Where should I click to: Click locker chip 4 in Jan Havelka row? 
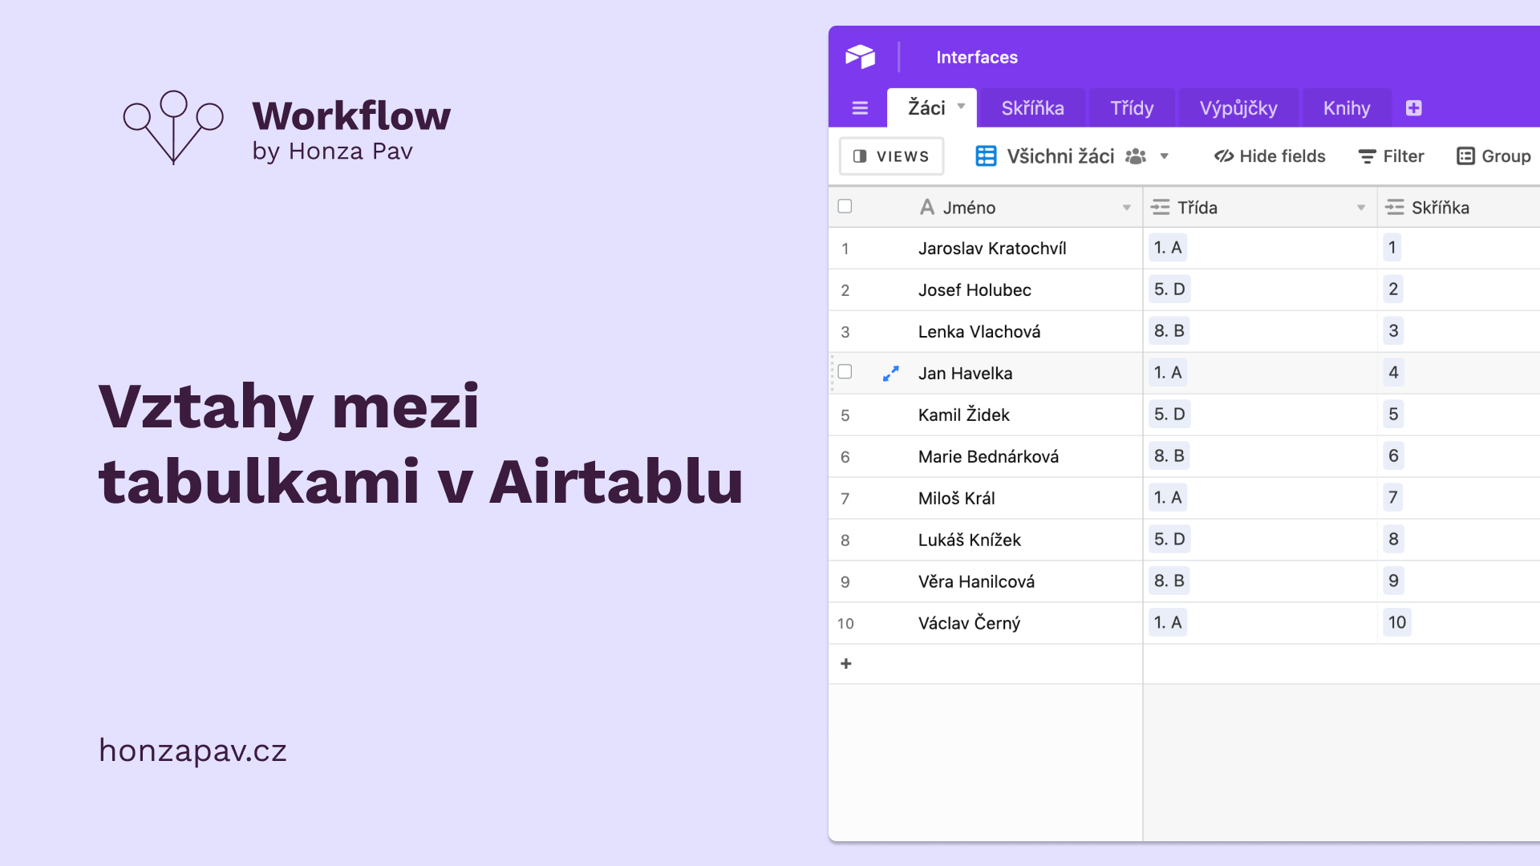coord(1393,373)
